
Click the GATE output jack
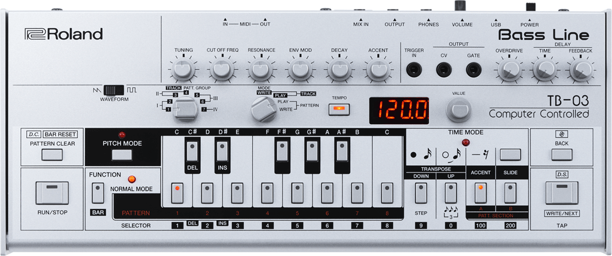click(473, 70)
